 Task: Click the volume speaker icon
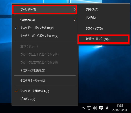pyautogui.click(x=95, y=108)
